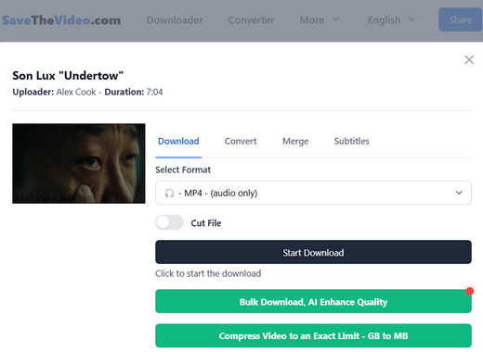Click Bulk Download, AI Enhance Quality button
Image resolution: width=483 pixels, height=352 pixels.
point(313,302)
